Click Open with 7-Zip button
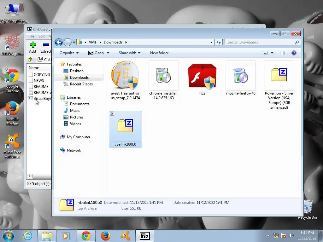Viewport: 323px width, 242px height. (96, 53)
